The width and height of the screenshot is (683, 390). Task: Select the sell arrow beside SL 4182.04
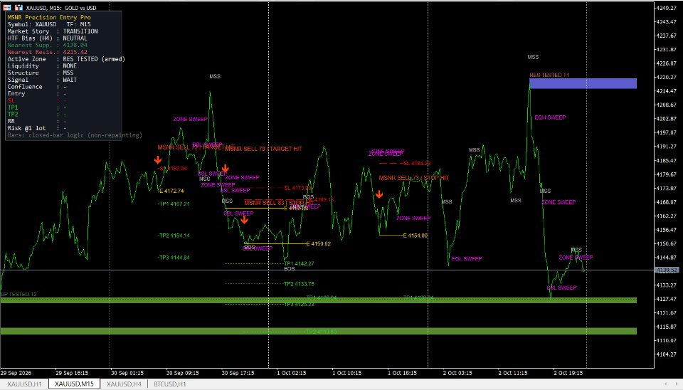point(158,160)
